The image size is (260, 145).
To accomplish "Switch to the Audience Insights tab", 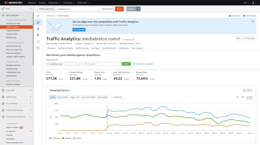I will click(66, 48).
